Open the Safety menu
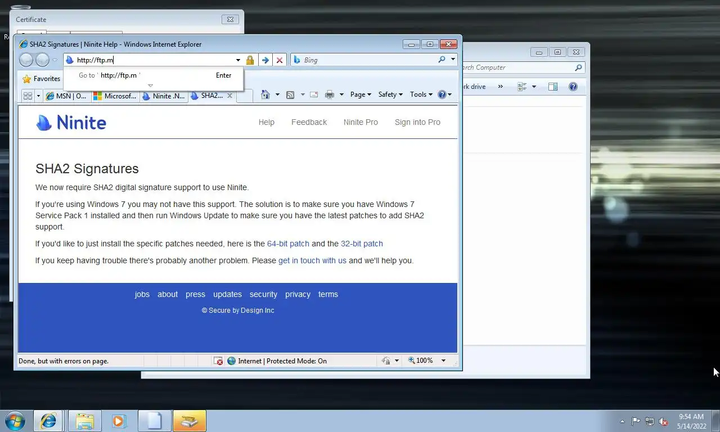Viewport: 720px width, 432px height. point(390,94)
